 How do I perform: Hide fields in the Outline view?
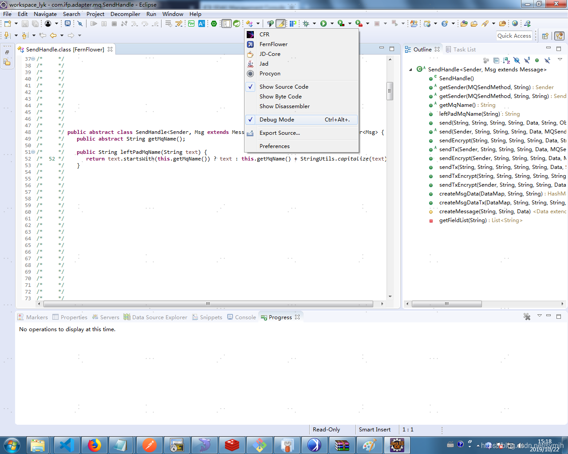[517, 61]
